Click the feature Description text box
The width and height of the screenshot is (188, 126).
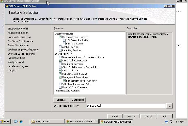click(150, 63)
